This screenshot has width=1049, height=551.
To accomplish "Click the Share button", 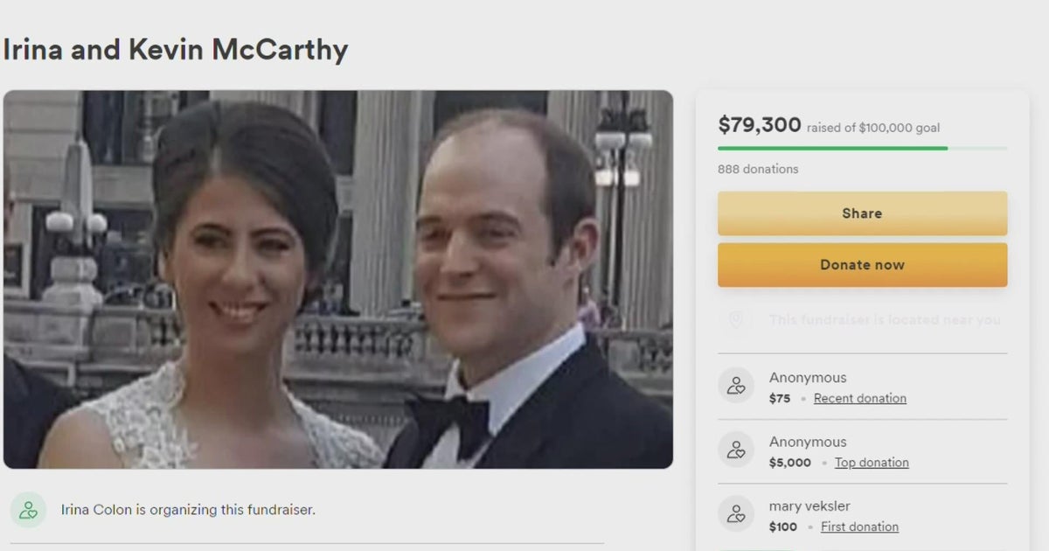I will (x=862, y=213).
